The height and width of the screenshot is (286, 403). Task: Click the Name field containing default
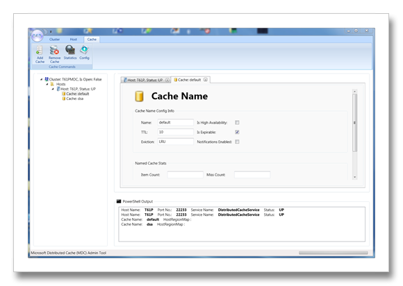[176, 122]
